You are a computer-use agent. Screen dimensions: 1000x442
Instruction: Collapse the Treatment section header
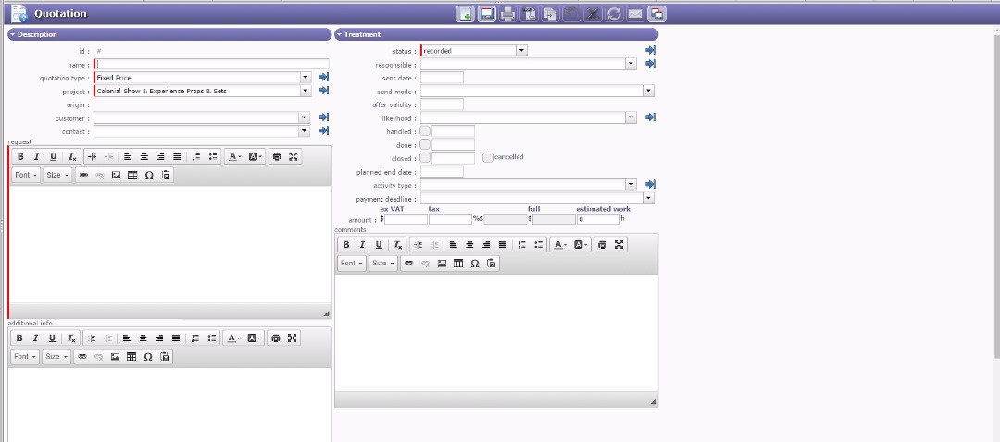340,34
